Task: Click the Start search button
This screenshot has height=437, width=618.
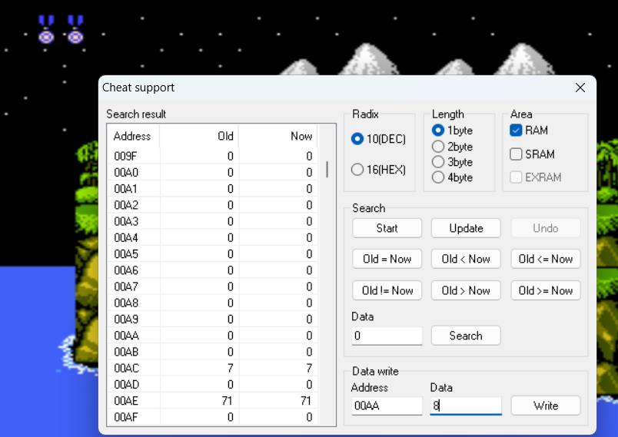Action: point(387,228)
